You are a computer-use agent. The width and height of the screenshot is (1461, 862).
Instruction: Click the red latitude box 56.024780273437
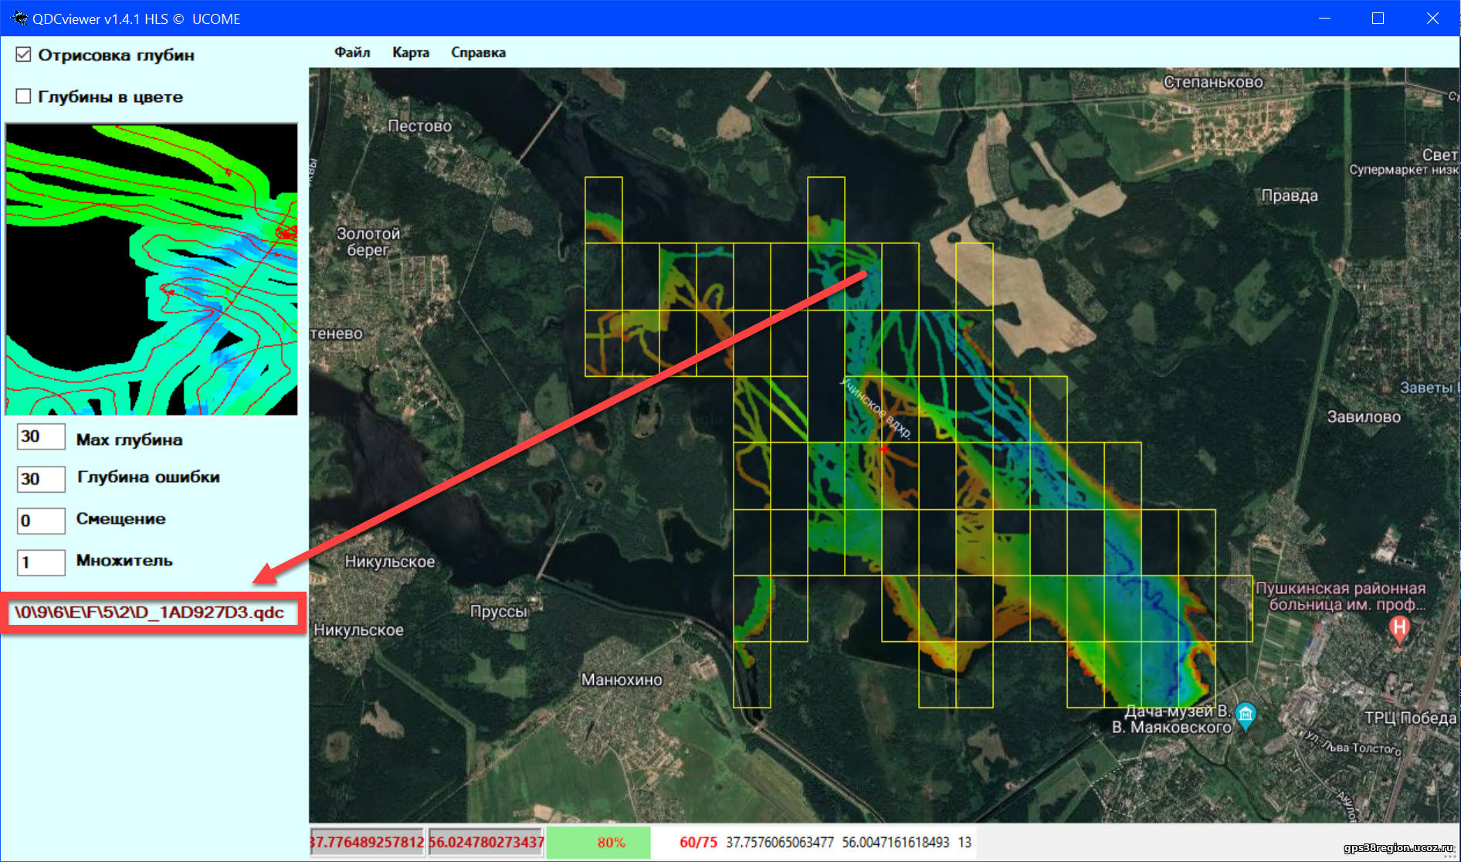(x=486, y=843)
